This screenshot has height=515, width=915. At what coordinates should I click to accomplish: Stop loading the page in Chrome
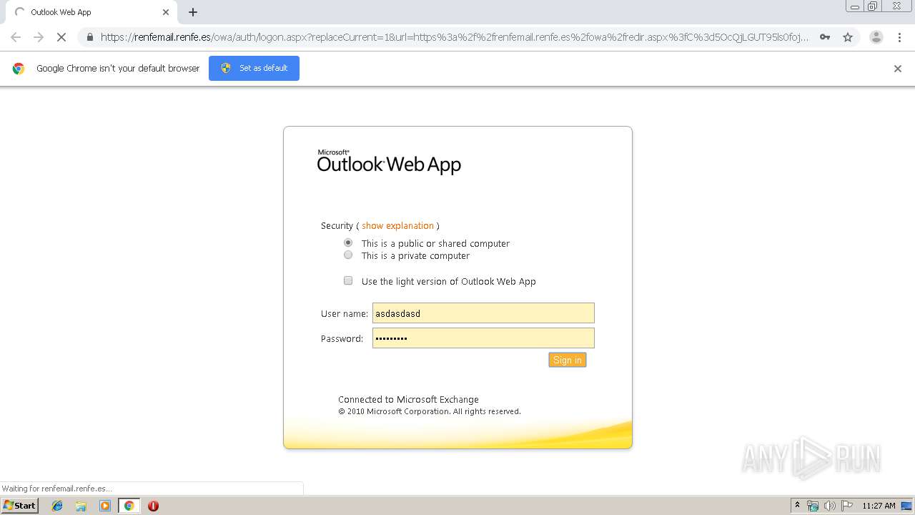pos(61,37)
